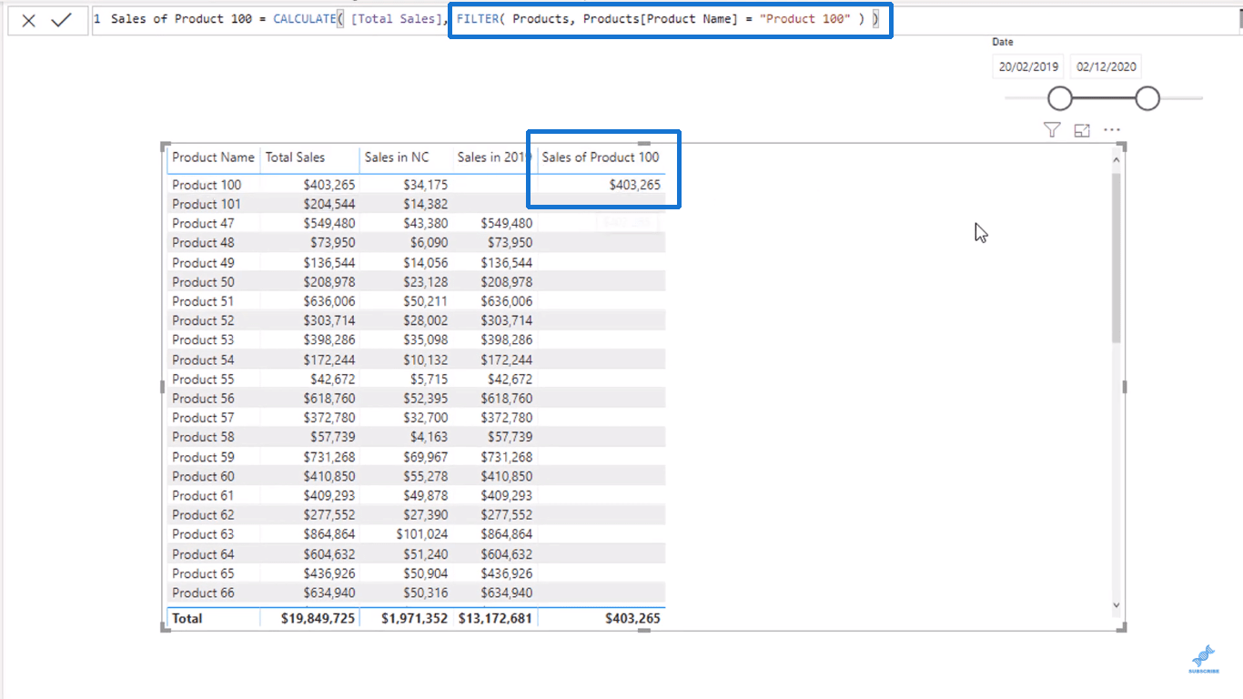Select the Product 54 row name
Viewport: 1243px width, 699px height.
click(203, 359)
